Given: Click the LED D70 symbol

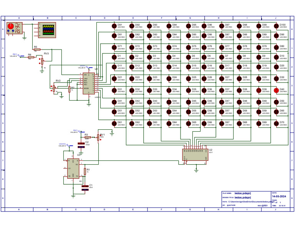Looking at the screenshot, I should 276,124.
